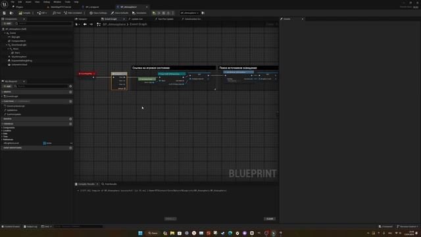421x237 pixels.
Task: Toggle Hide Unrelated nodes
Action: [x=73, y=13]
